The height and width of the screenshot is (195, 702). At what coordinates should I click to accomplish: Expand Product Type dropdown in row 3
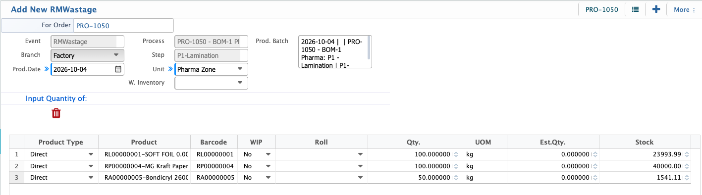(91, 177)
